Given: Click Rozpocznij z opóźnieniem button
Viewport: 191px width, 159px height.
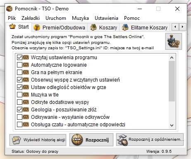Looking at the screenshot, I should pyautogui.click(x=150, y=140).
